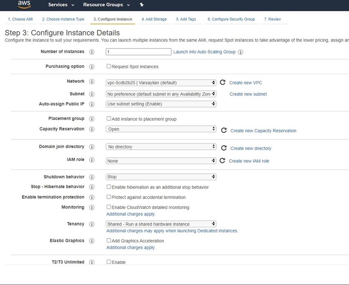The image size is (349, 285).
Task: Refresh the Network VPC list
Action: pos(223,82)
